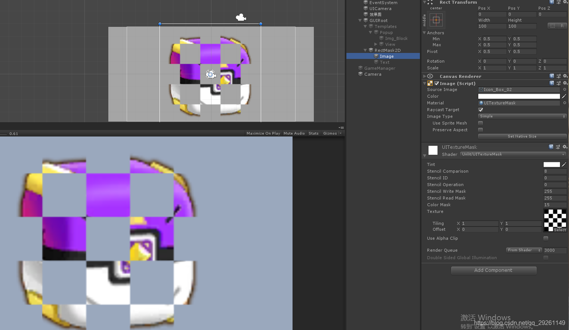Collapse the UITextureMask material foldout
569x330 pixels.
[x=424, y=155]
